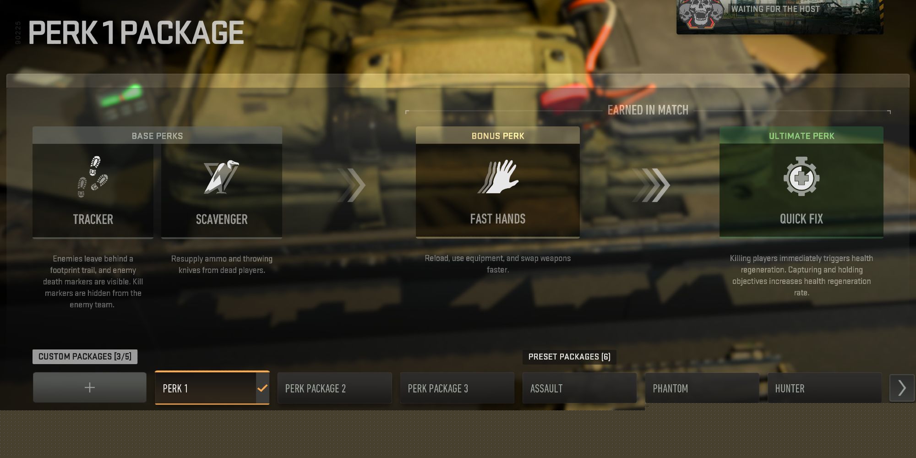Choose the Assault preset package
Image resolution: width=916 pixels, height=458 pixels.
pyautogui.click(x=579, y=388)
